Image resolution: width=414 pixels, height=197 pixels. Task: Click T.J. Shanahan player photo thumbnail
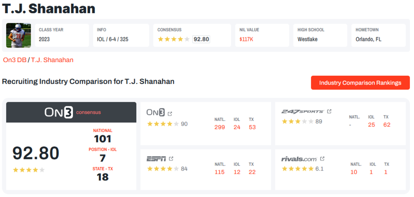[19, 35]
